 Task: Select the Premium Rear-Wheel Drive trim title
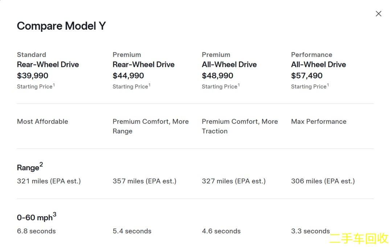[x=143, y=64]
